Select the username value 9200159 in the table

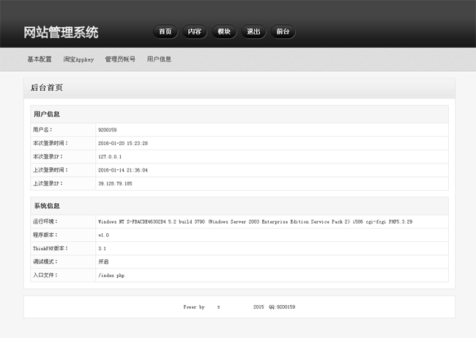pos(108,130)
